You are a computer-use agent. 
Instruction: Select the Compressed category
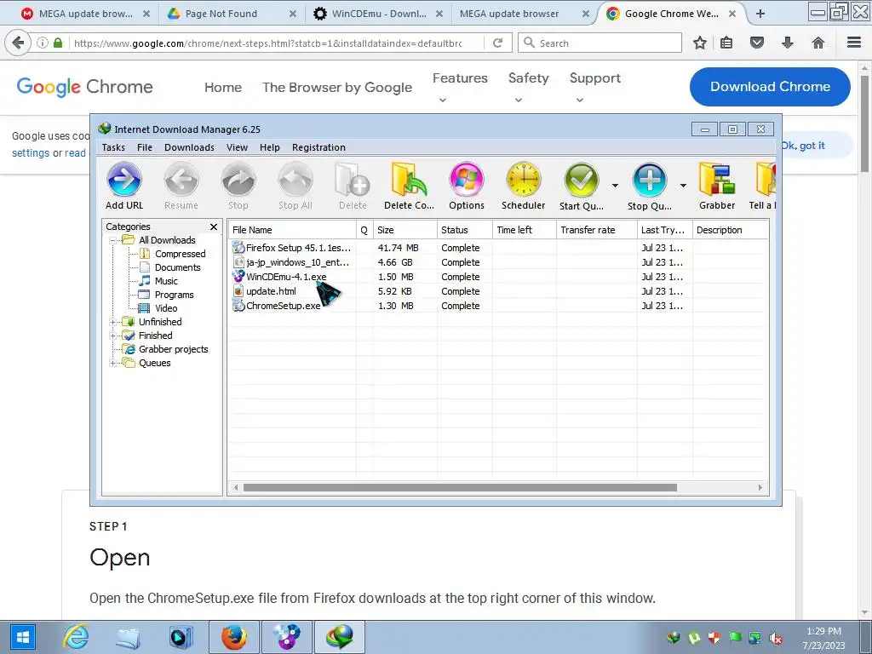click(180, 254)
